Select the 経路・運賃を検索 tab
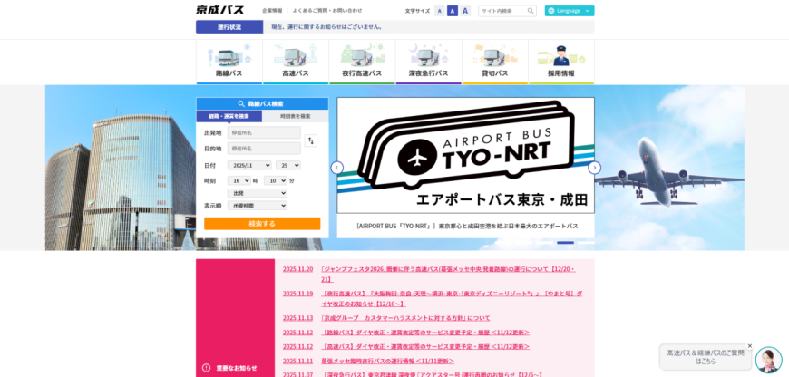 pyautogui.click(x=229, y=116)
